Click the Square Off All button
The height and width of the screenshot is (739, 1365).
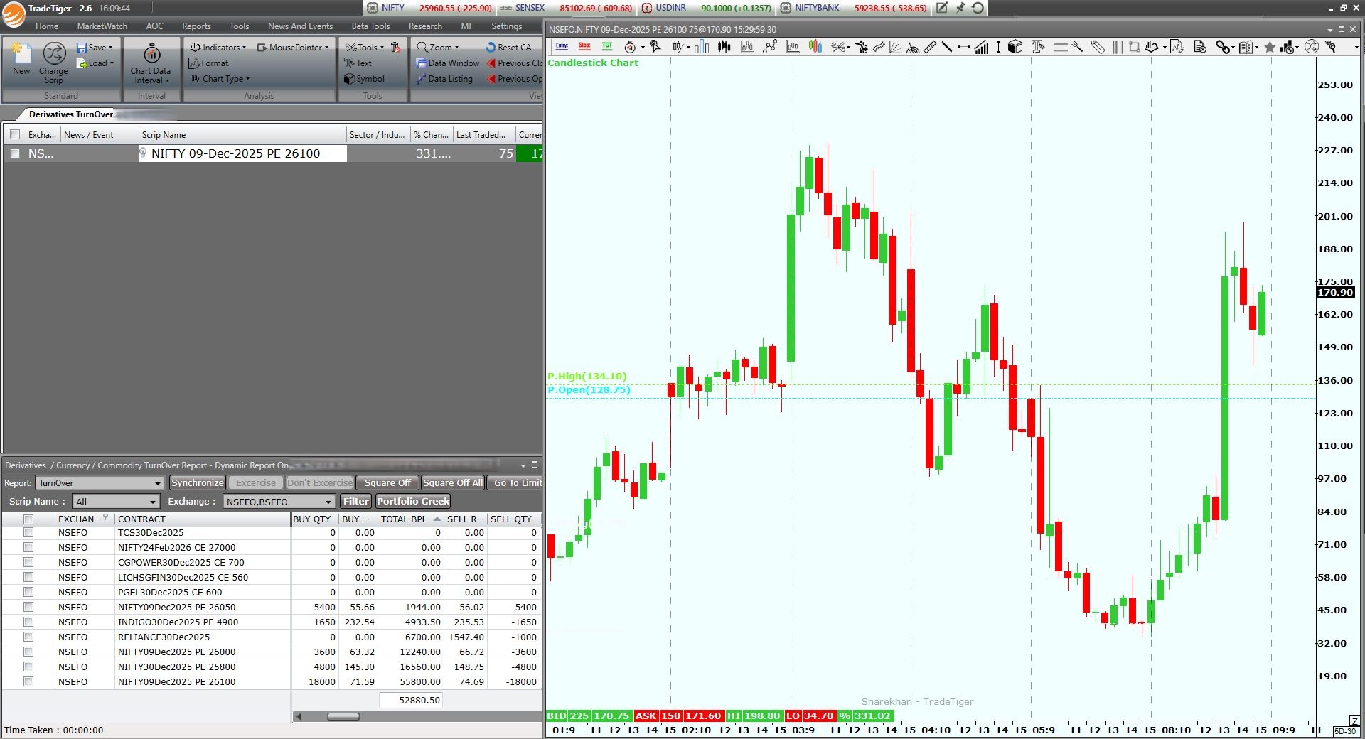(453, 483)
